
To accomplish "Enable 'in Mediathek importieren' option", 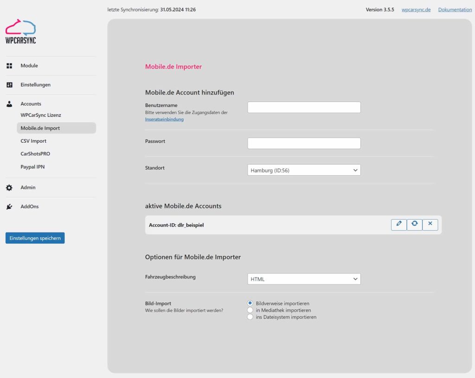I will [x=250, y=310].
